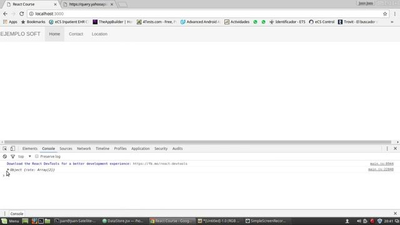Image resolution: width=400 pixels, height=225 pixels.
Task: Open the main.js source link of the DevTools message
Action: (x=382, y=164)
